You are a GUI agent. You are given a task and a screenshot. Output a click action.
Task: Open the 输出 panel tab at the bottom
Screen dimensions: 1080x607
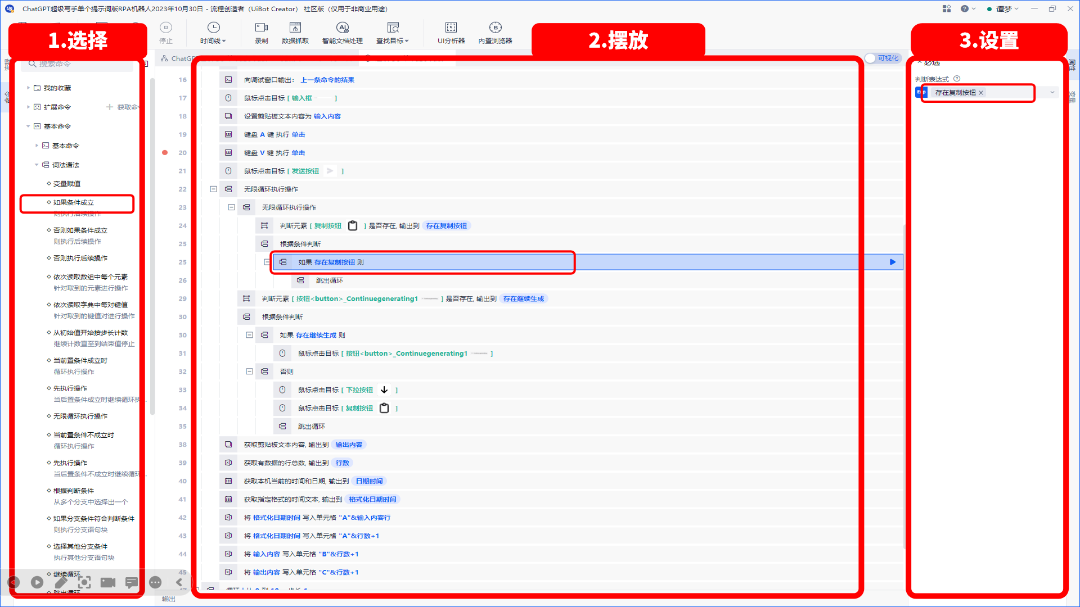pos(168,599)
